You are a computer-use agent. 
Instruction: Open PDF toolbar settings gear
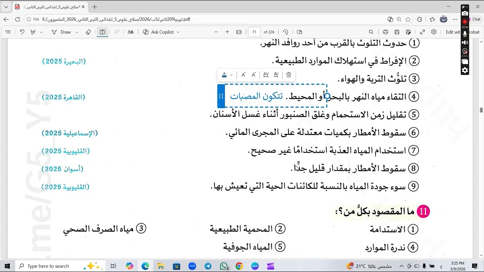point(434,32)
